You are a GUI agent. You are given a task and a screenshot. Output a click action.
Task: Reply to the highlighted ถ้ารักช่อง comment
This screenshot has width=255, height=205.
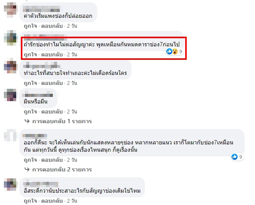[x=52, y=54]
